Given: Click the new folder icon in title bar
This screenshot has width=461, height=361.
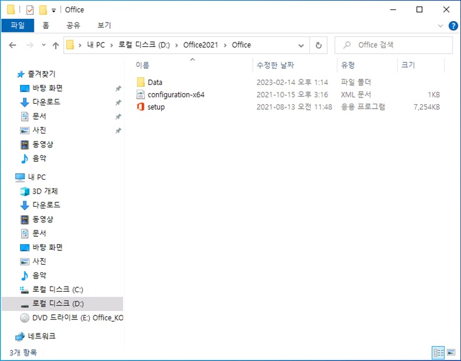Looking at the screenshot, I should (43, 10).
